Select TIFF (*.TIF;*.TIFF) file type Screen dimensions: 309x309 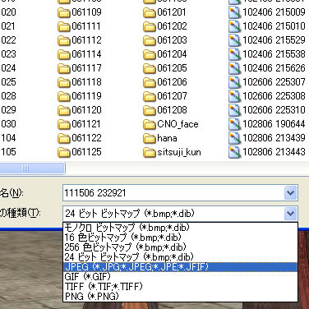point(180,287)
